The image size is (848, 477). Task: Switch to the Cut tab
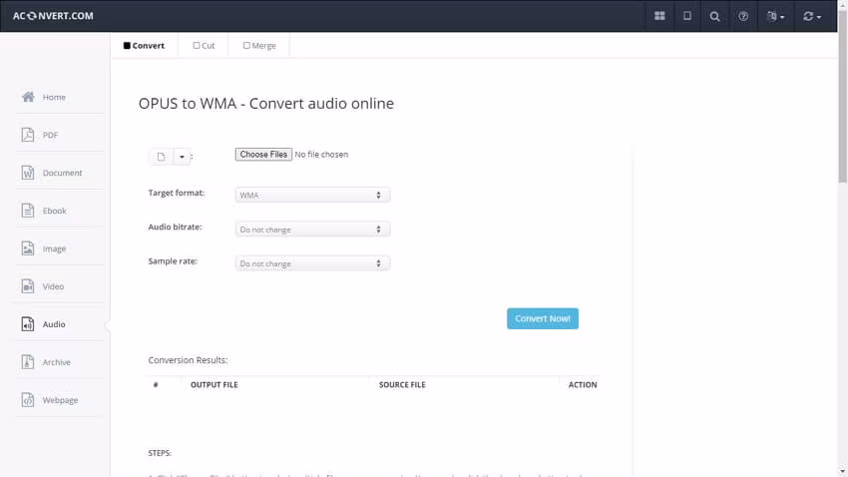click(204, 46)
